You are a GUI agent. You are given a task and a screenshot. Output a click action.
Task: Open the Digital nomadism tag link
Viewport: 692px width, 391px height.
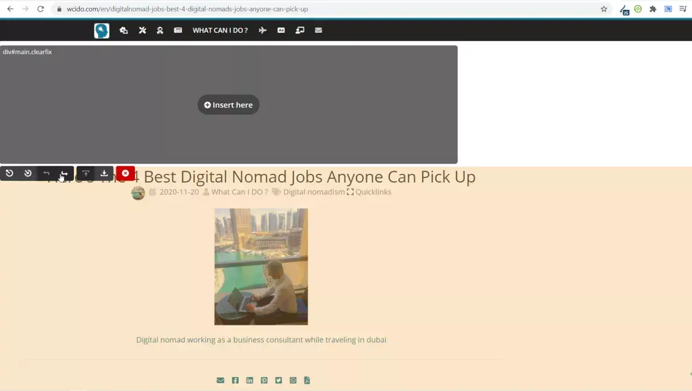(x=314, y=192)
